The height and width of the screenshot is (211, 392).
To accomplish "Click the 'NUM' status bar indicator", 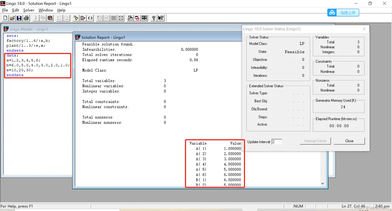I will (299, 206).
